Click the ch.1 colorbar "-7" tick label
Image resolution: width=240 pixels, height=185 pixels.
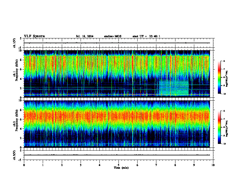(x=224, y=69)
